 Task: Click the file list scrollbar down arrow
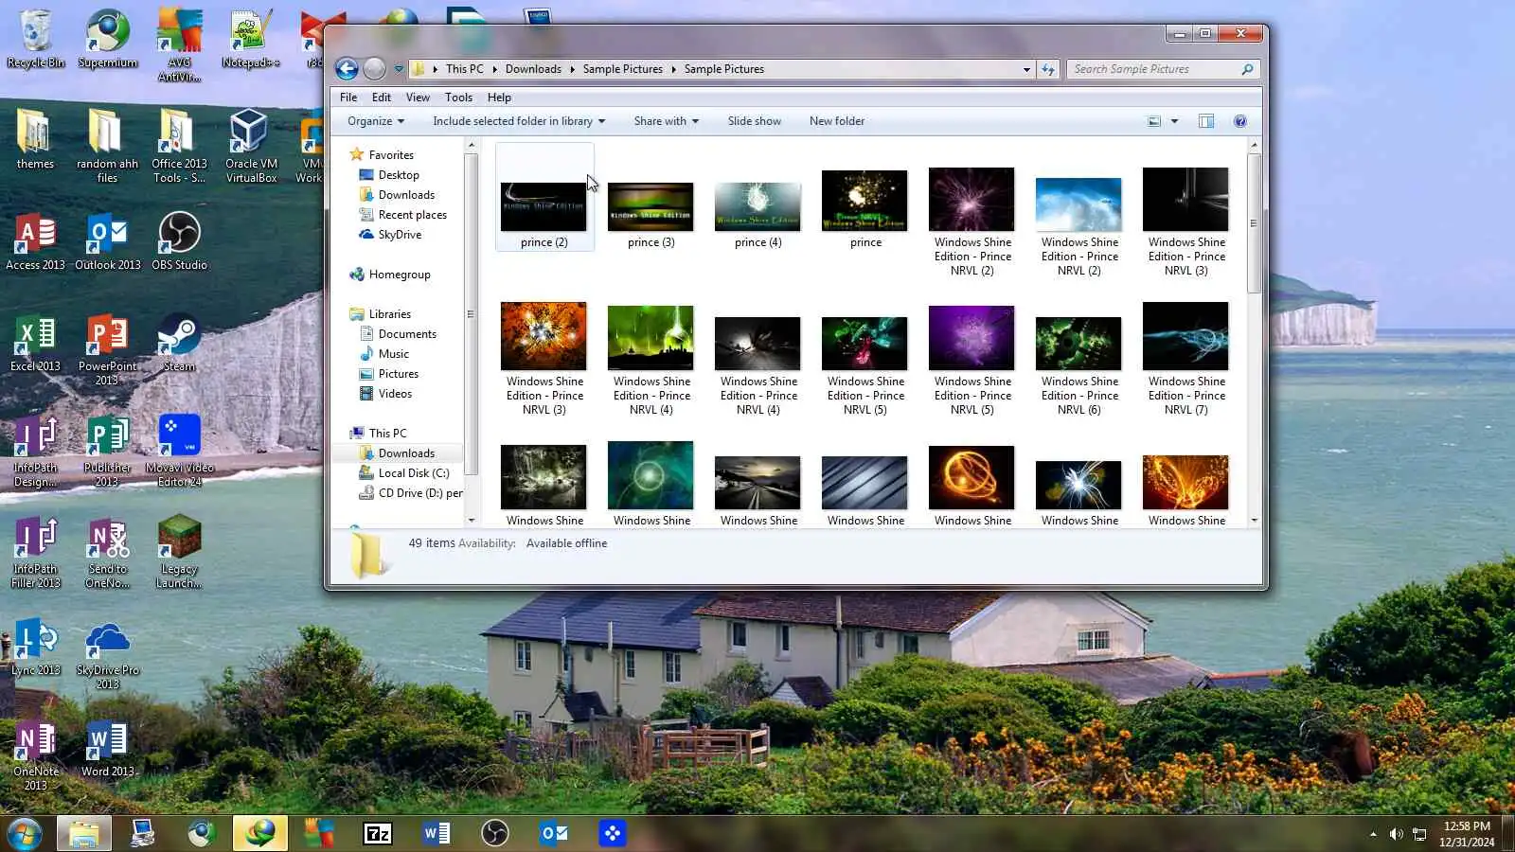coord(1255,520)
